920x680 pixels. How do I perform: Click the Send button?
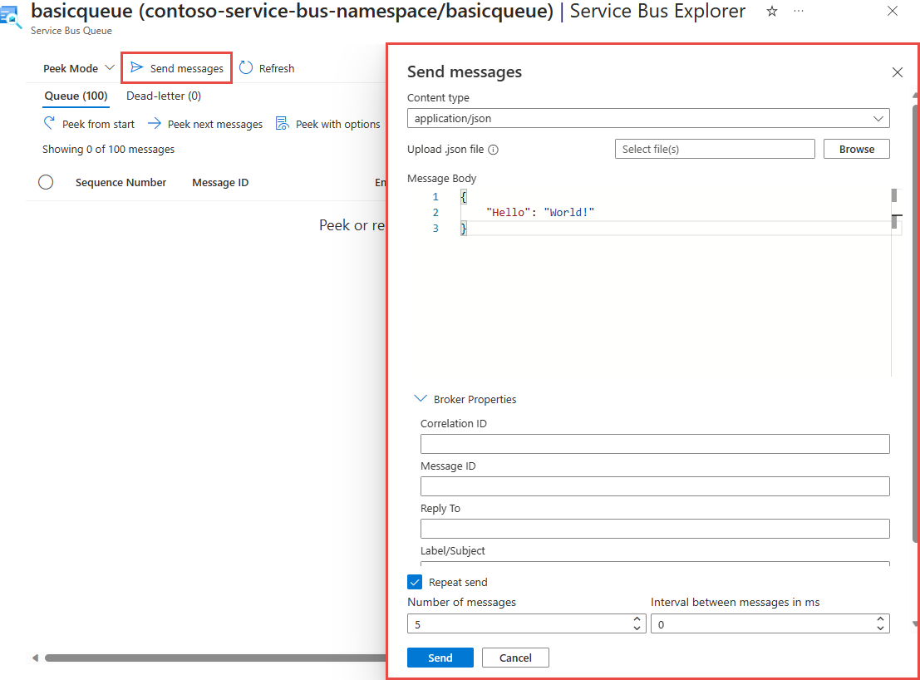click(x=440, y=658)
